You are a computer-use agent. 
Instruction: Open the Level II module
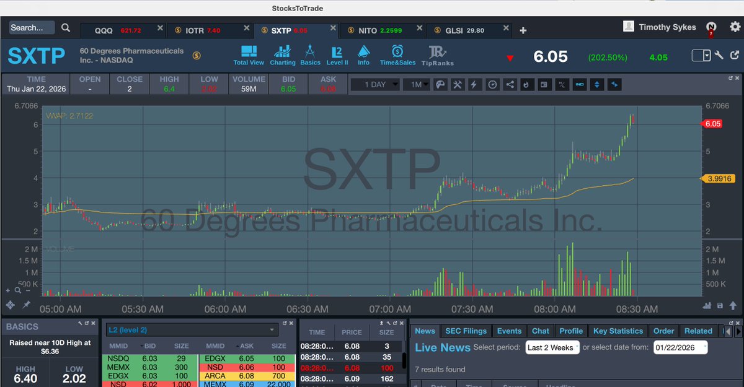(x=337, y=55)
